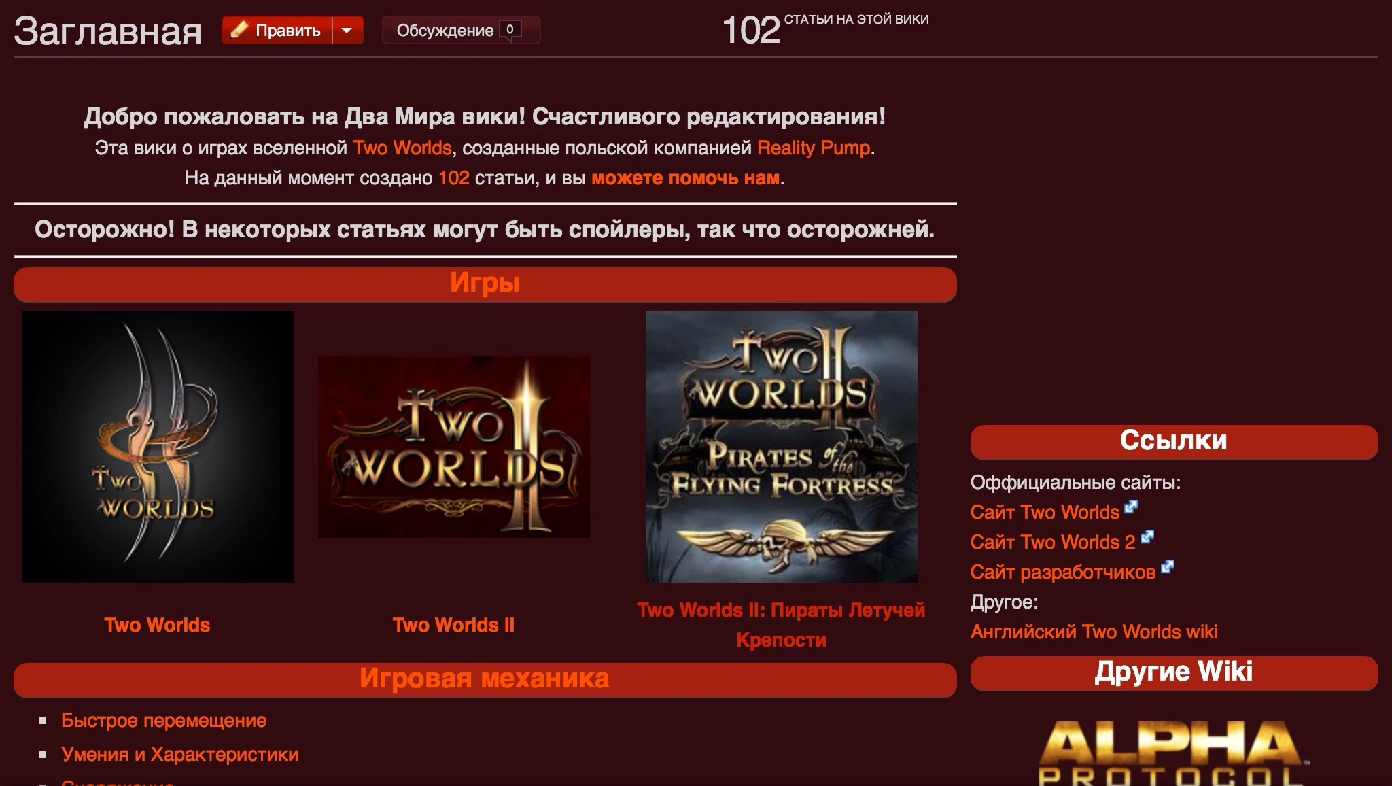Click external link icon beside Сайт Two Worlds
Viewport: 1392px width, 786px height.
point(1130,507)
